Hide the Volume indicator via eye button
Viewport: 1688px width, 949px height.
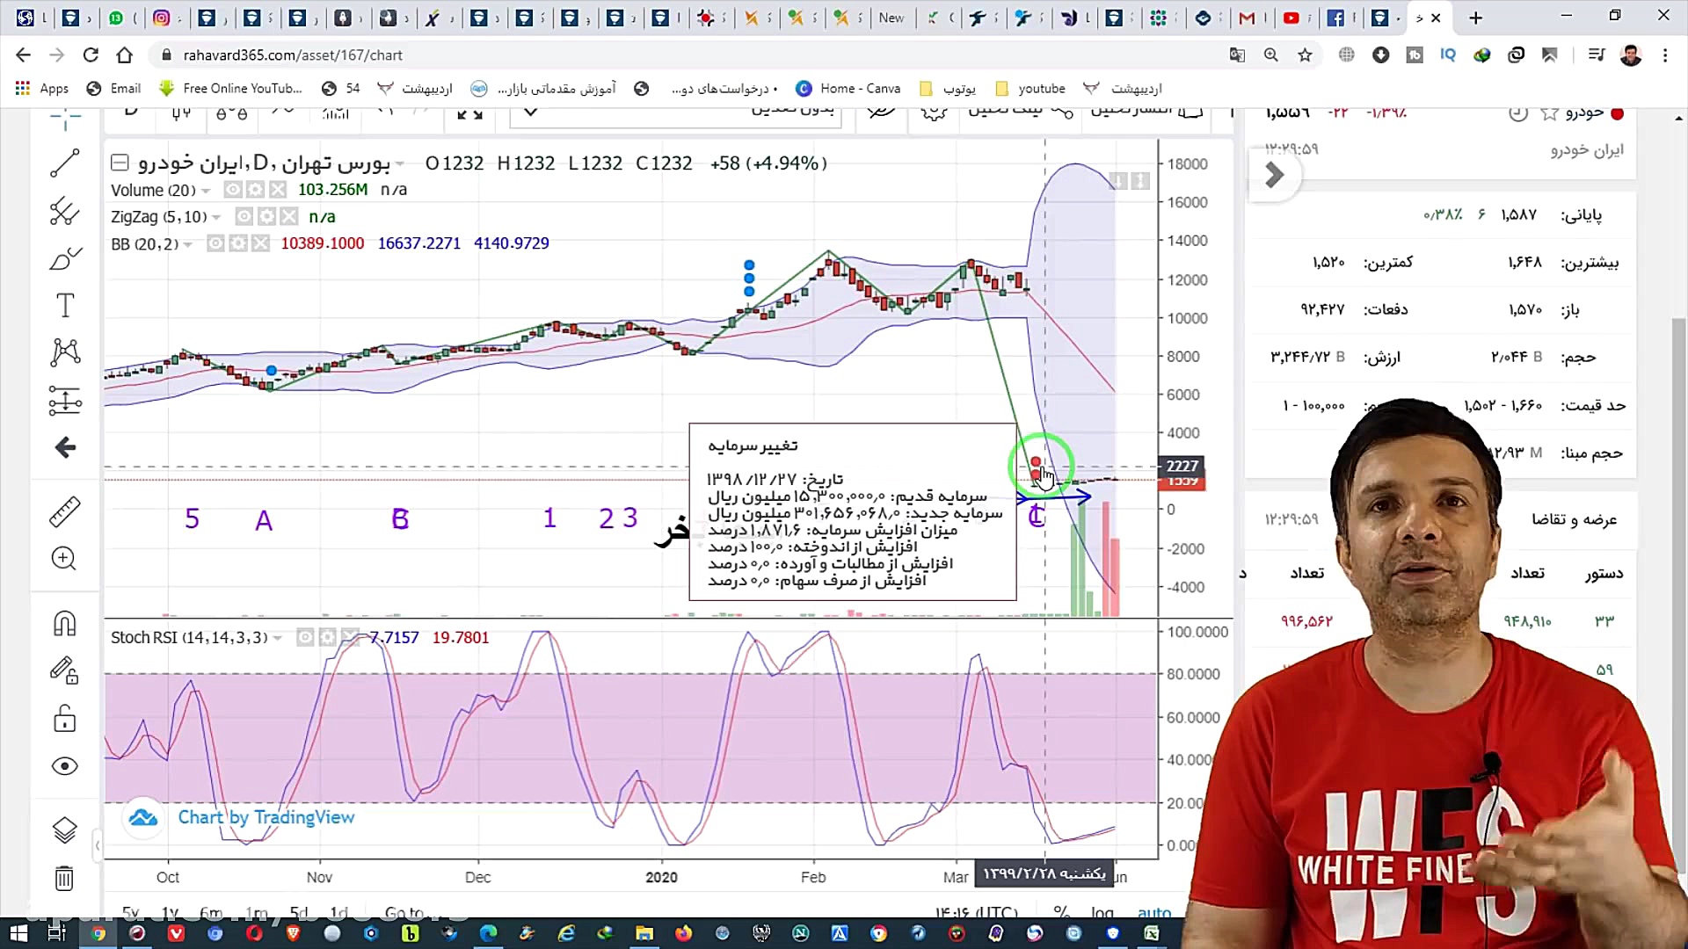click(x=233, y=190)
